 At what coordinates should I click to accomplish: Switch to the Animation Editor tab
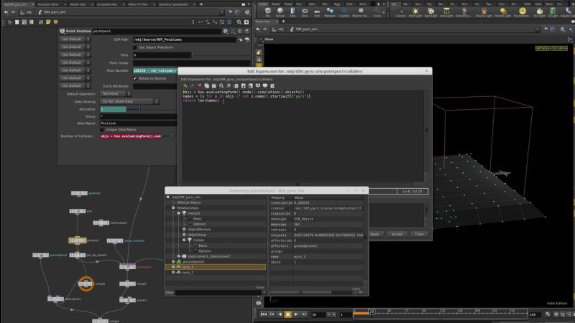(x=48, y=4)
